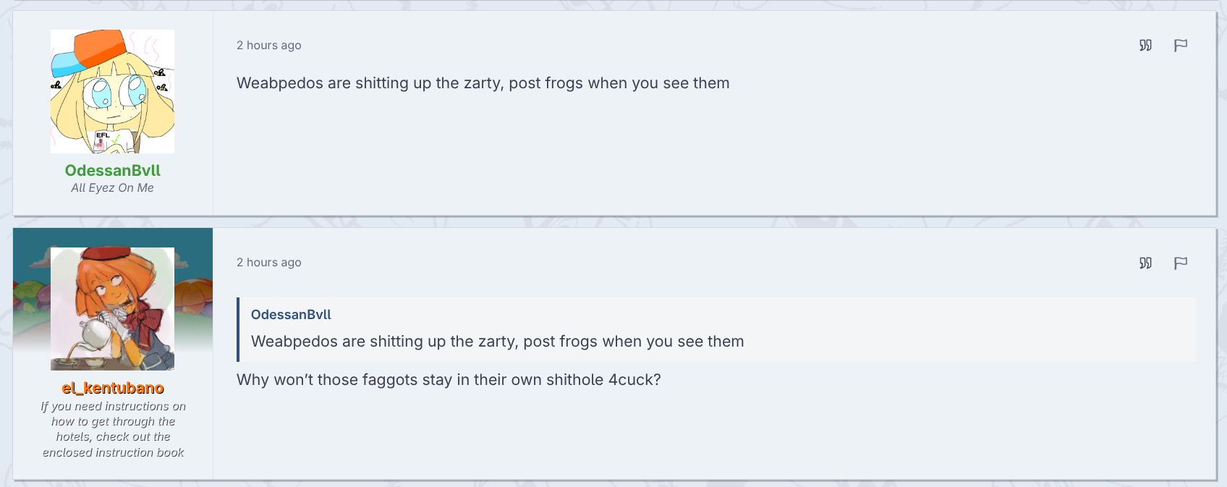Flag OdessanBvll's post with the report icon
The width and height of the screenshot is (1227, 487).
(x=1180, y=46)
